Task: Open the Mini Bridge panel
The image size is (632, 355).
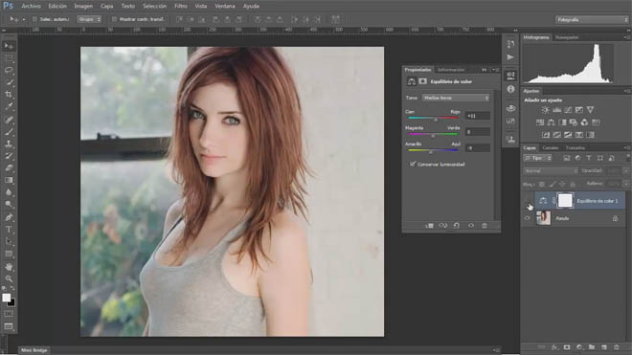Action: [34, 350]
